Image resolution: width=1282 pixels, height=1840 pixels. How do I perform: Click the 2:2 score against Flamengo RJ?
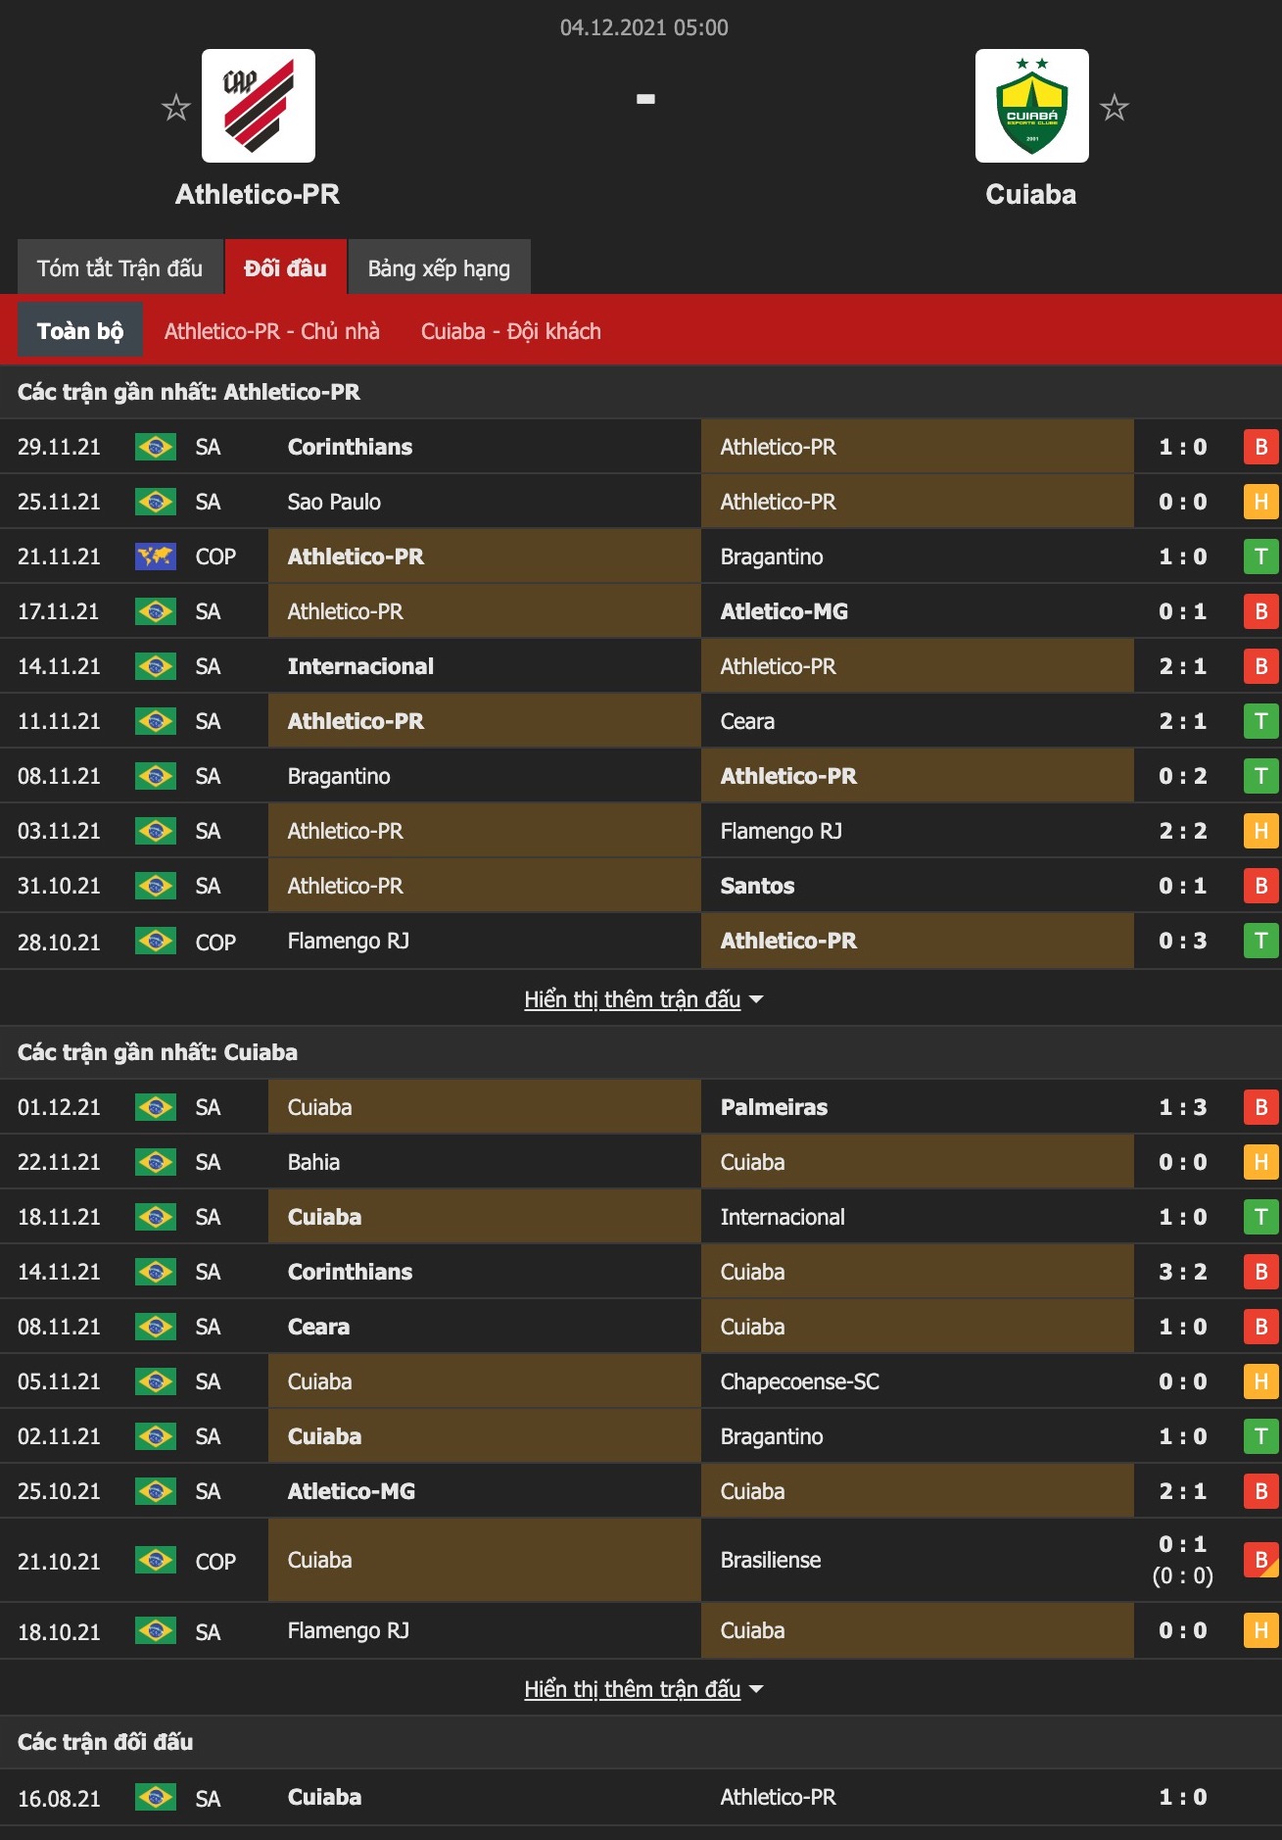1183,831
